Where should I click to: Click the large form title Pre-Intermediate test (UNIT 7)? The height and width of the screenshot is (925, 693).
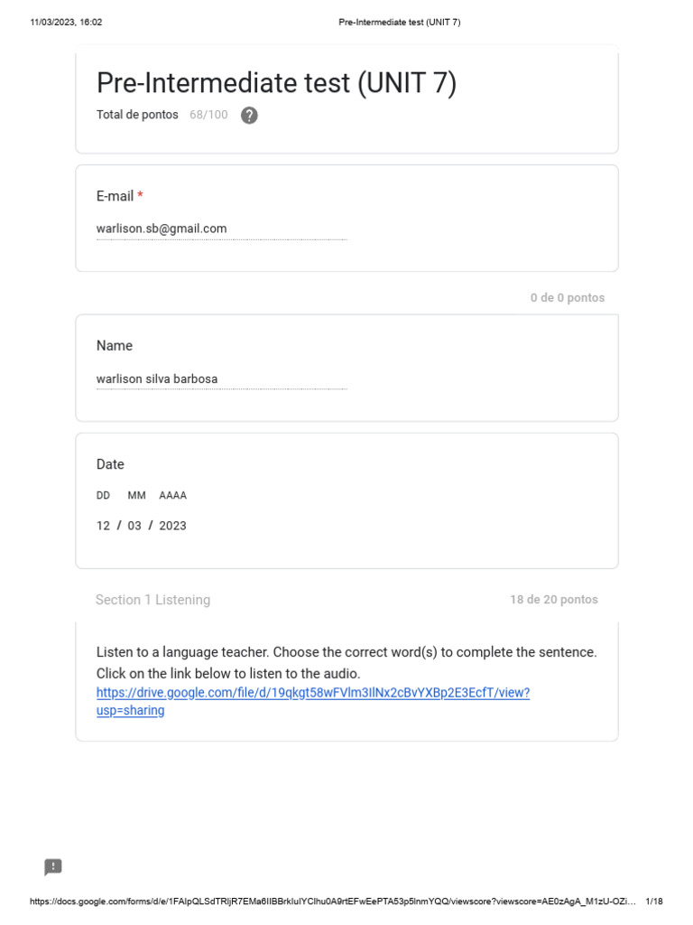click(276, 83)
